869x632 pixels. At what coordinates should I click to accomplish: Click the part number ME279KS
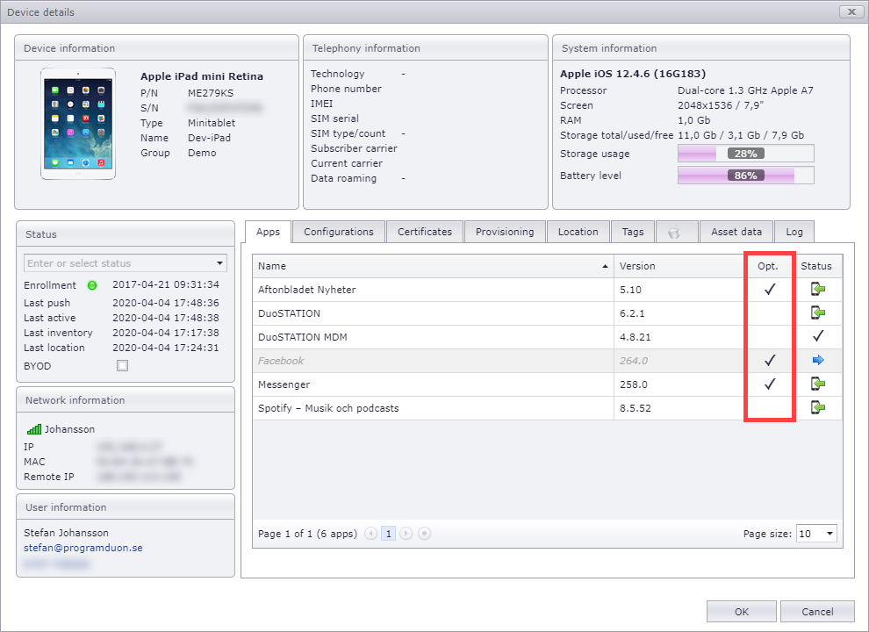211,93
